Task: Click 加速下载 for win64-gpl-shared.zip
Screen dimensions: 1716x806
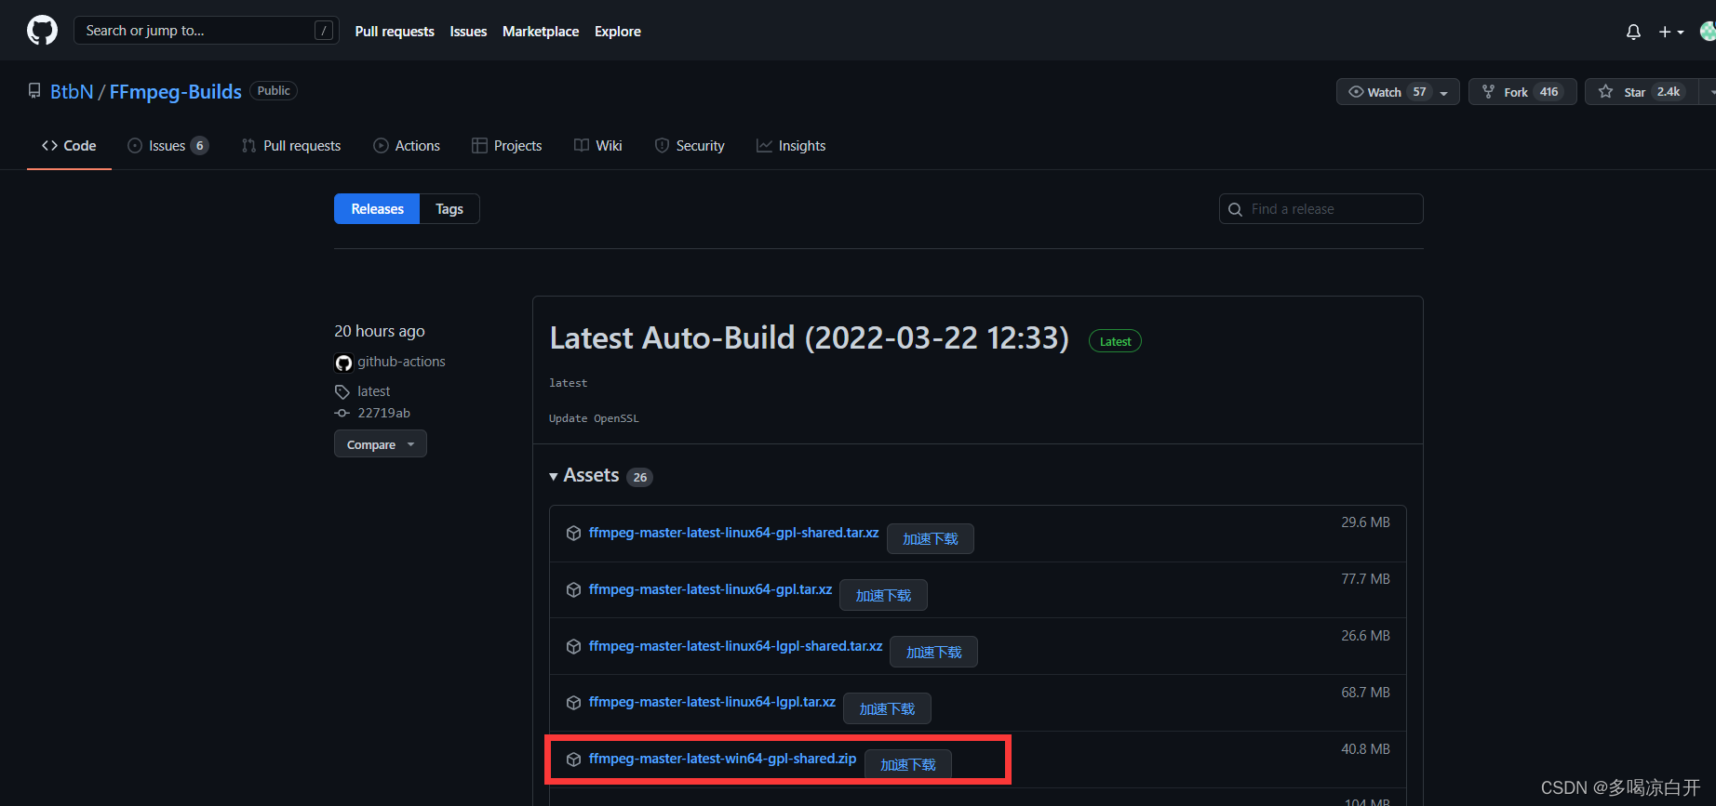Action: pos(908,765)
